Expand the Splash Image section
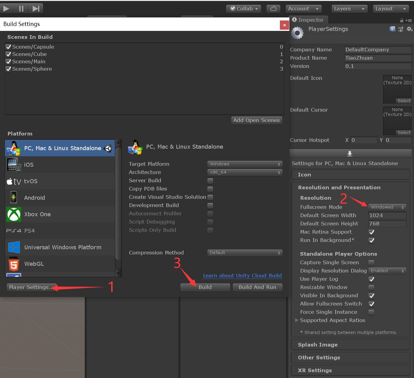 [x=350, y=345]
